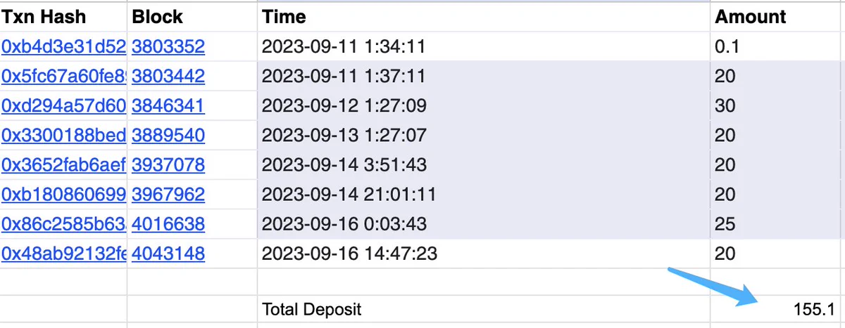This screenshot has width=845, height=328.
Task: Open transaction hash link 0x3652fab6aef
Action: point(63,165)
